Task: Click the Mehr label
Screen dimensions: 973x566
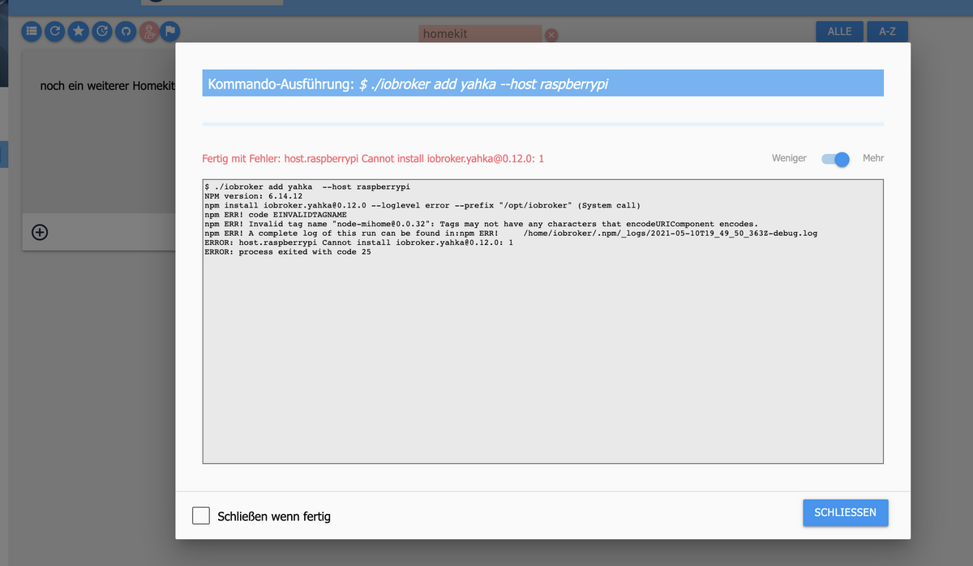Action: [873, 159]
